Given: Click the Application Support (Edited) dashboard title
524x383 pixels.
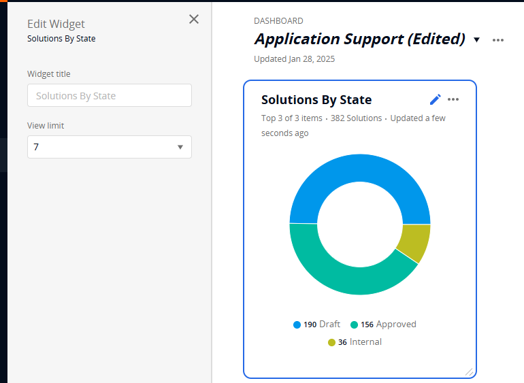Looking at the screenshot, I should tap(359, 39).
